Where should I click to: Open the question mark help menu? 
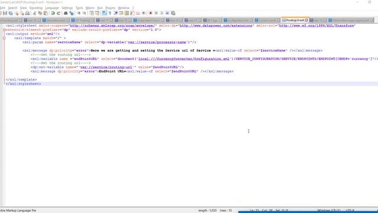click(133, 8)
